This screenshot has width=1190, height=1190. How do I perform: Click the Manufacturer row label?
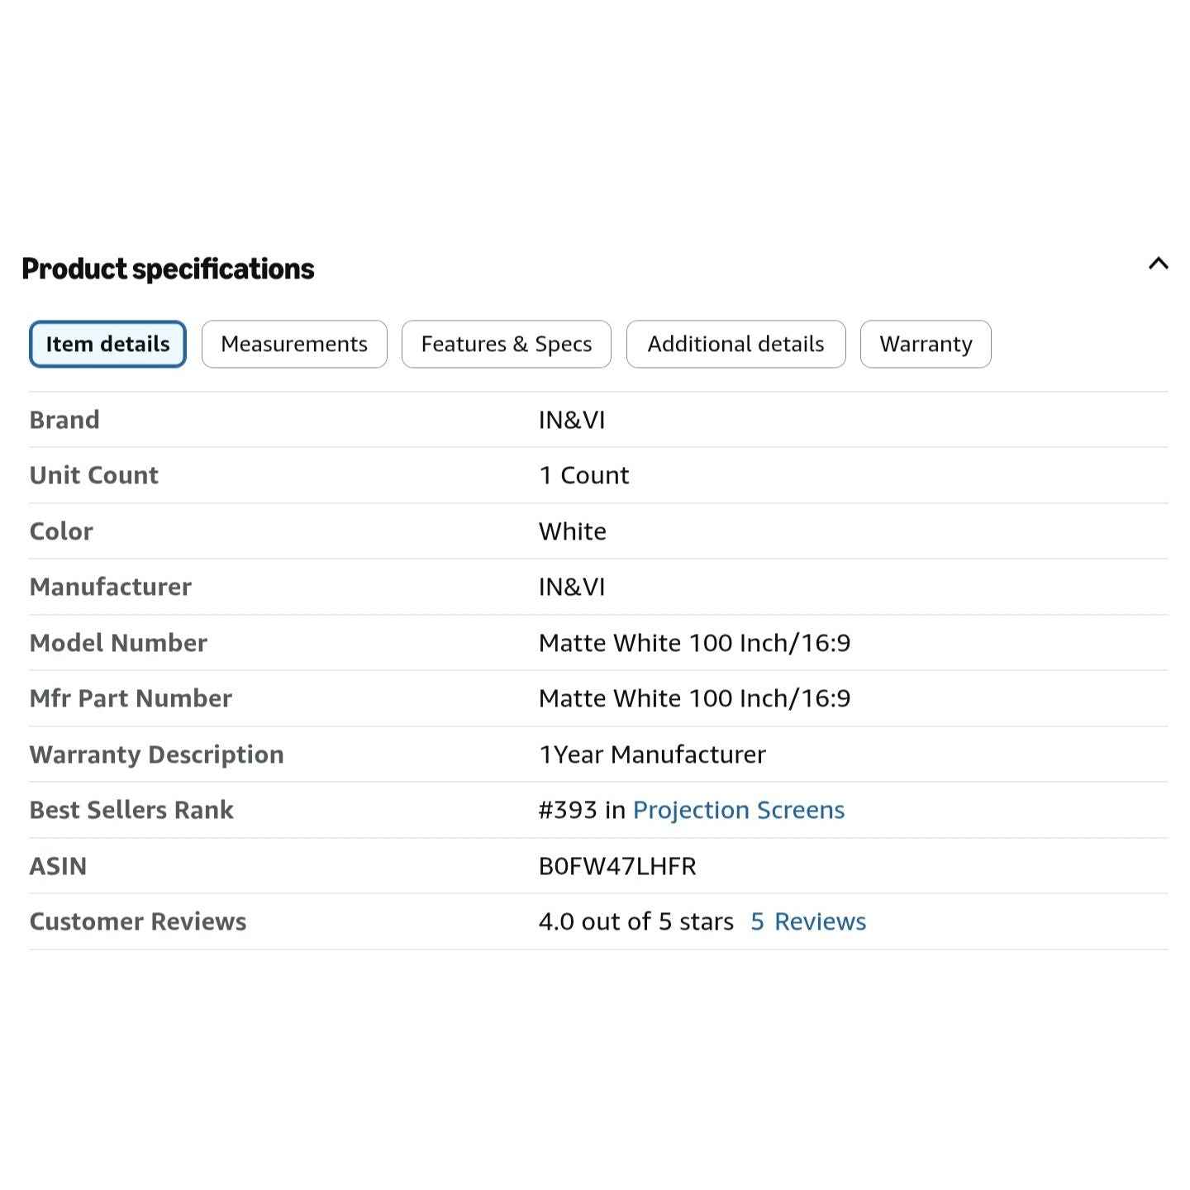point(111,587)
